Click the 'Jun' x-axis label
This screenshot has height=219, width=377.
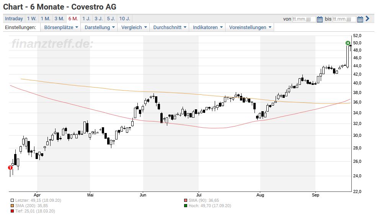(x=143, y=195)
